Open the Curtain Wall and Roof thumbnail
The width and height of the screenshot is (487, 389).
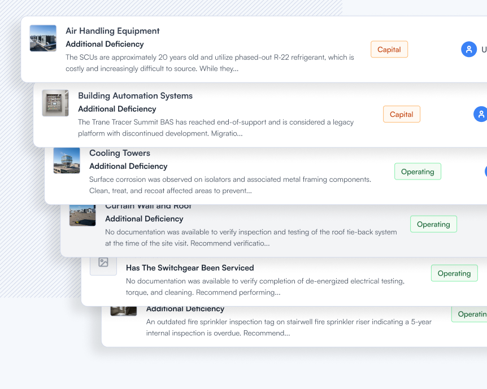click(82, 215)
